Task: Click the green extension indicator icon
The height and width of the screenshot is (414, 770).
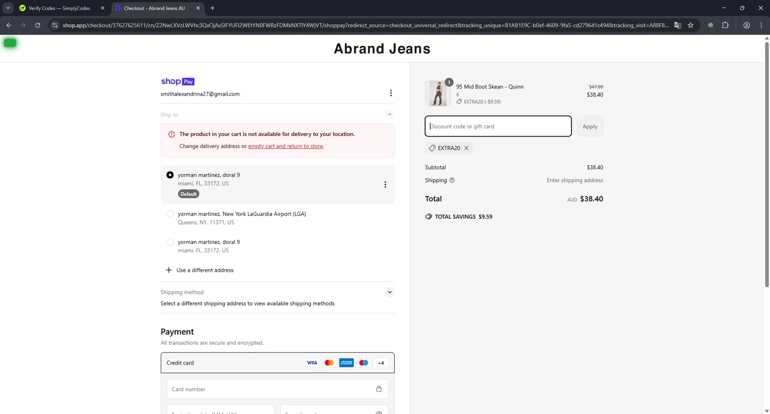Action: tap(710, 25)
